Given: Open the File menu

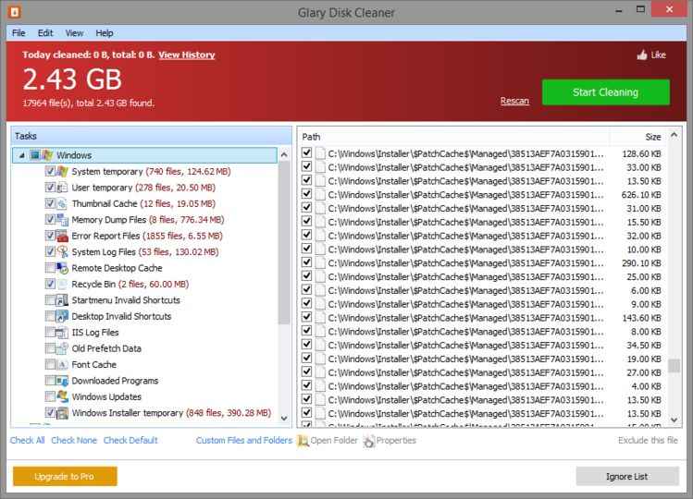Looking at the screenshot, I should click(19, 32).
